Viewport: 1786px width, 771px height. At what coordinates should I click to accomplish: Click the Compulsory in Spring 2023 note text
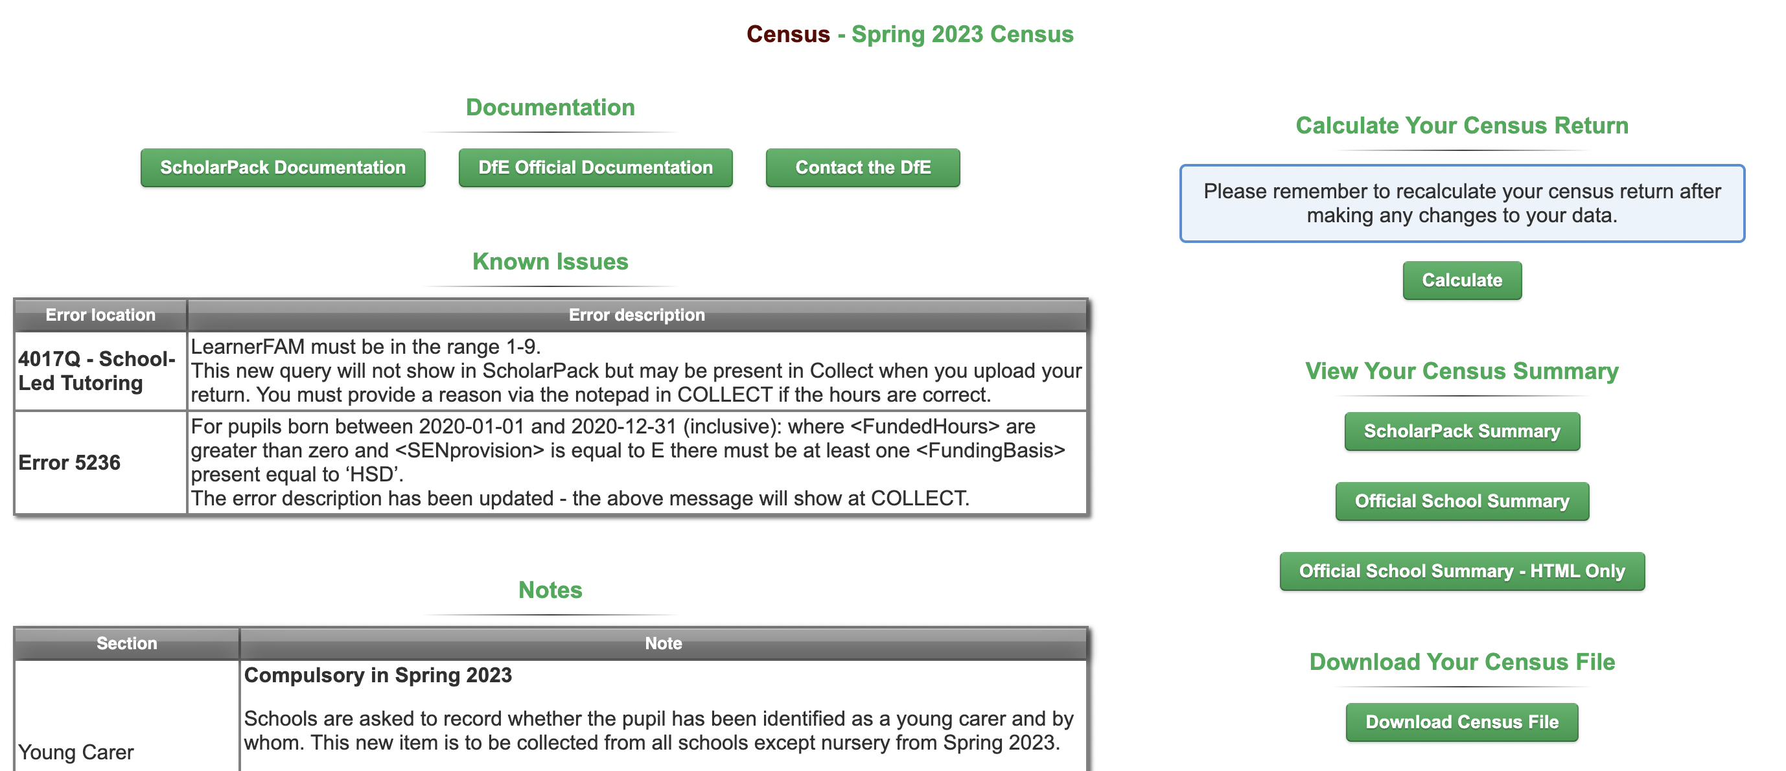[x=378, y=675]
